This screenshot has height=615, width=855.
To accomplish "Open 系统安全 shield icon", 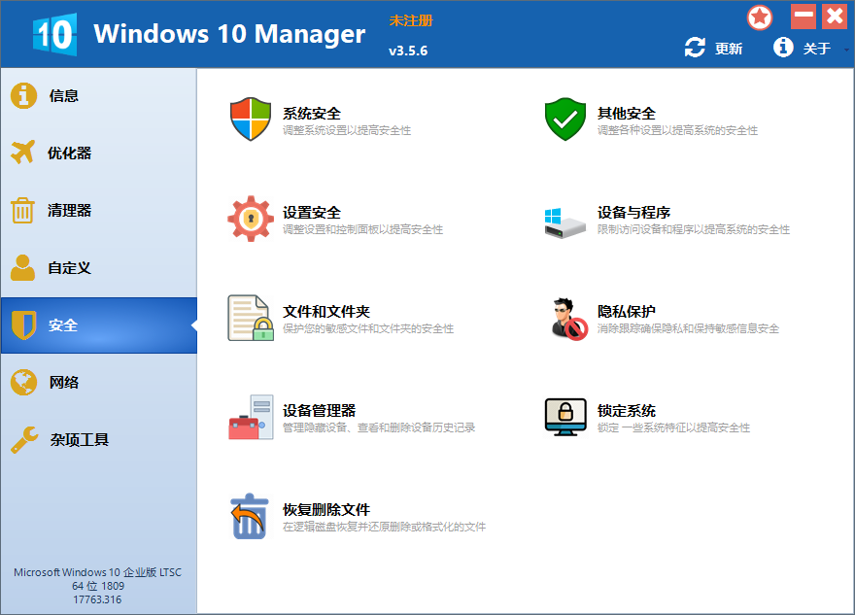I will tap(252, 120).
